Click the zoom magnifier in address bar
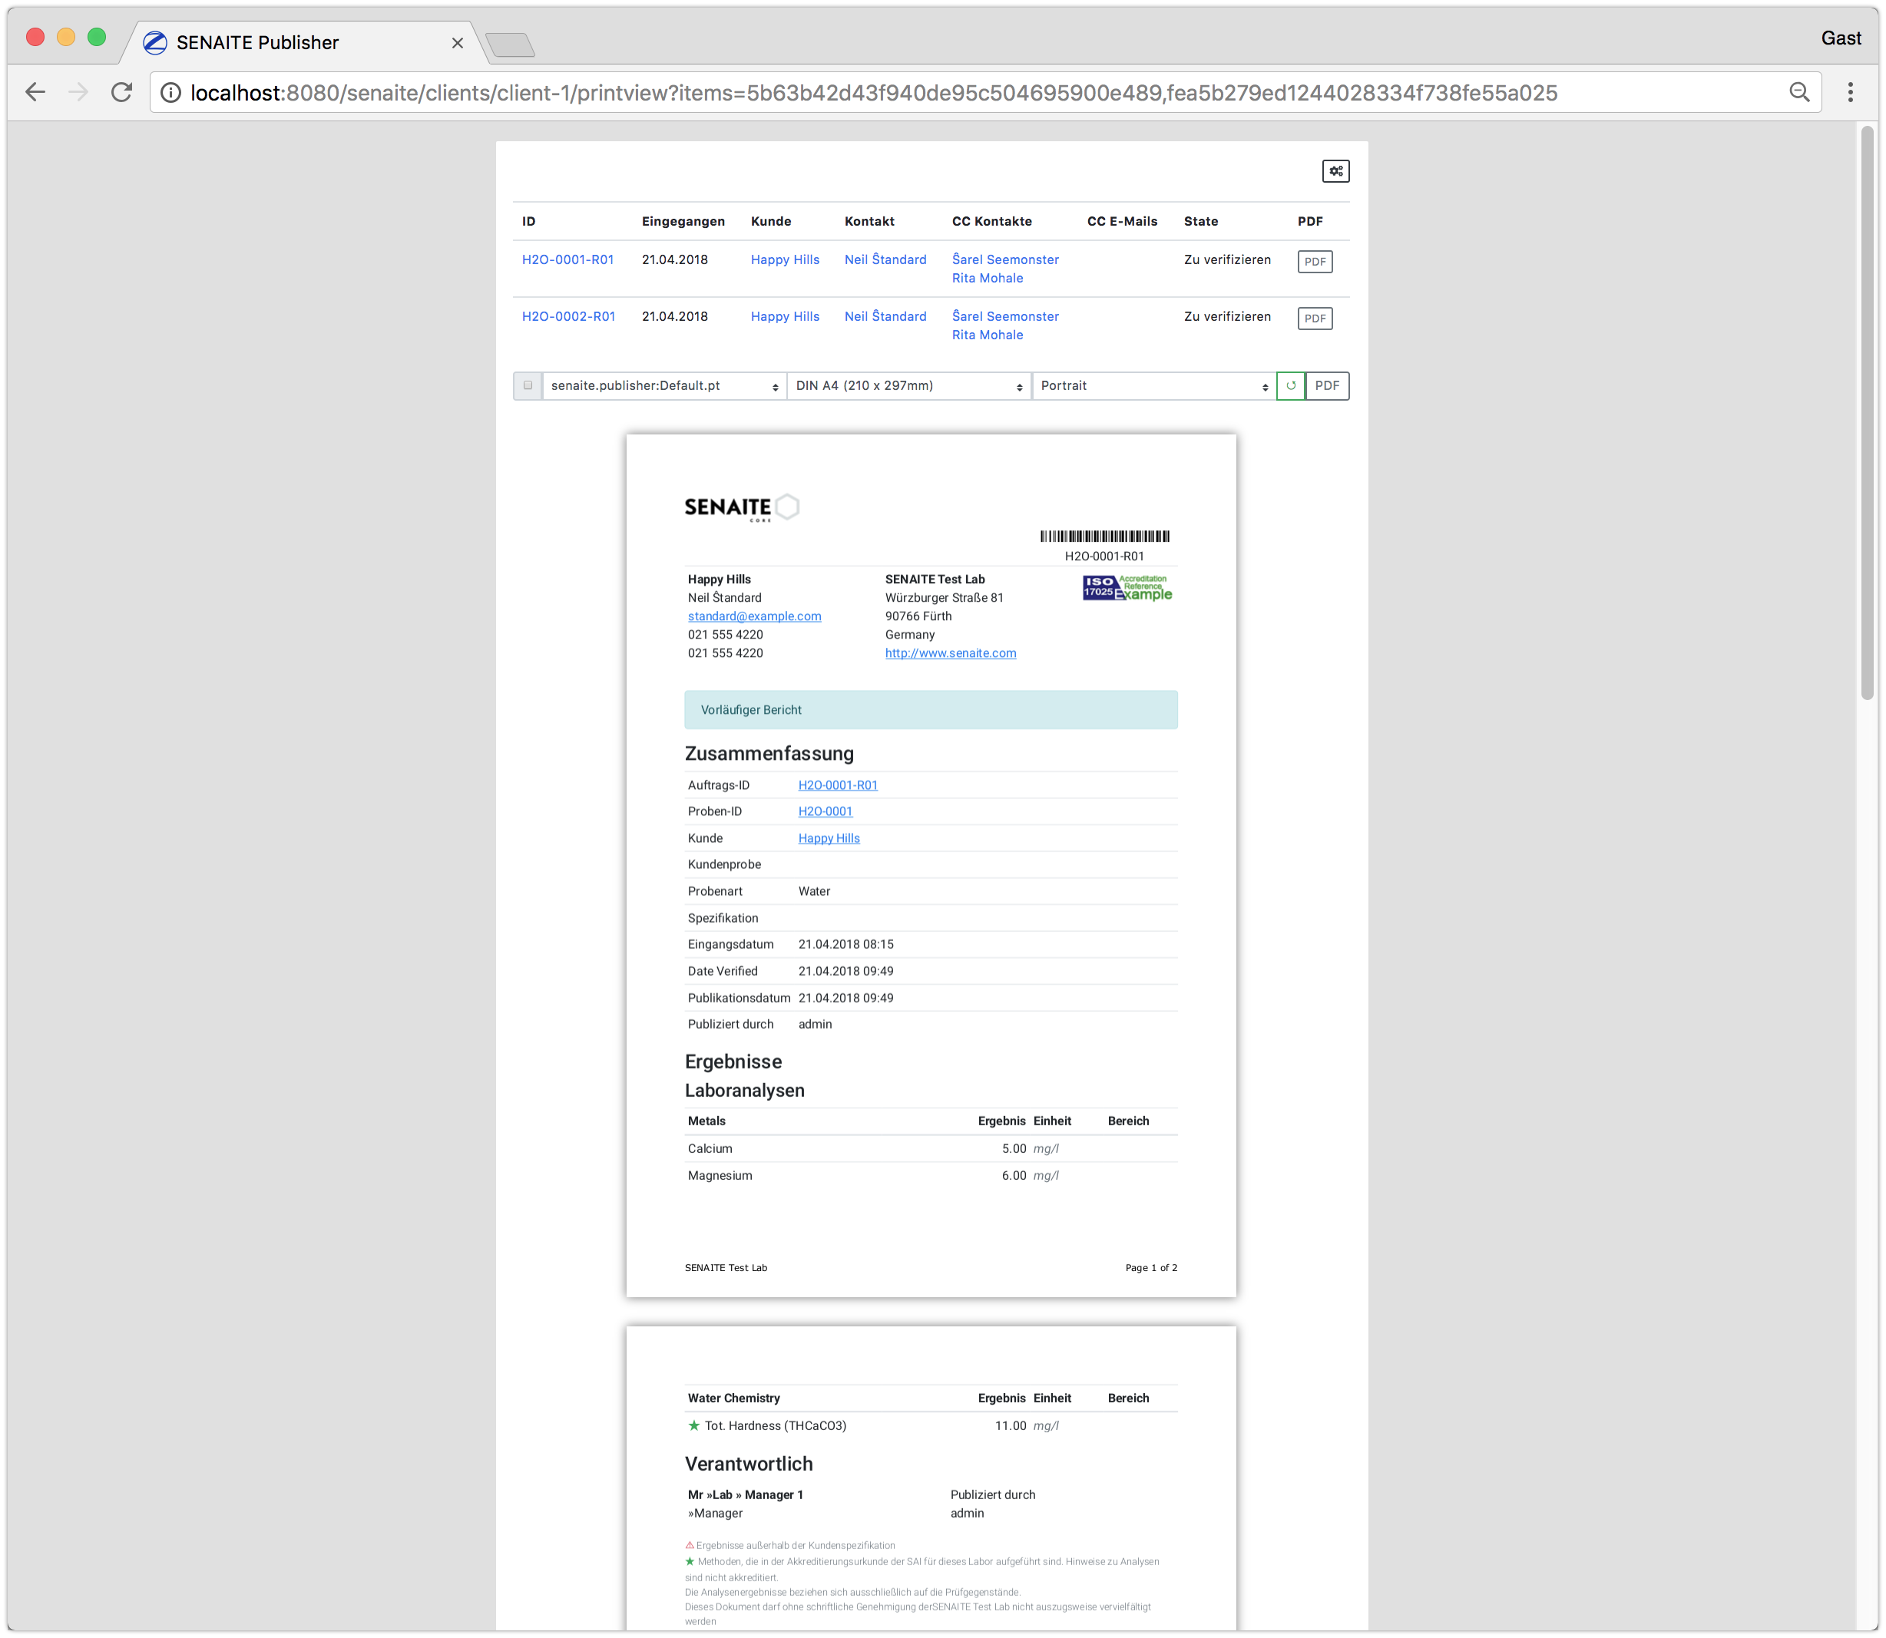 [1799, 92]
